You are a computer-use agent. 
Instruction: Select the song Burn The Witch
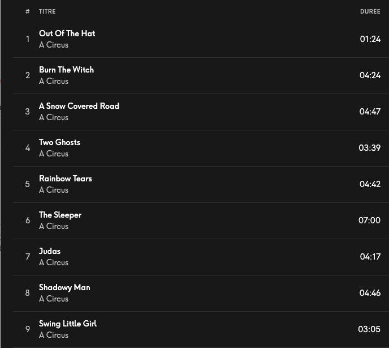click(66, 70)
